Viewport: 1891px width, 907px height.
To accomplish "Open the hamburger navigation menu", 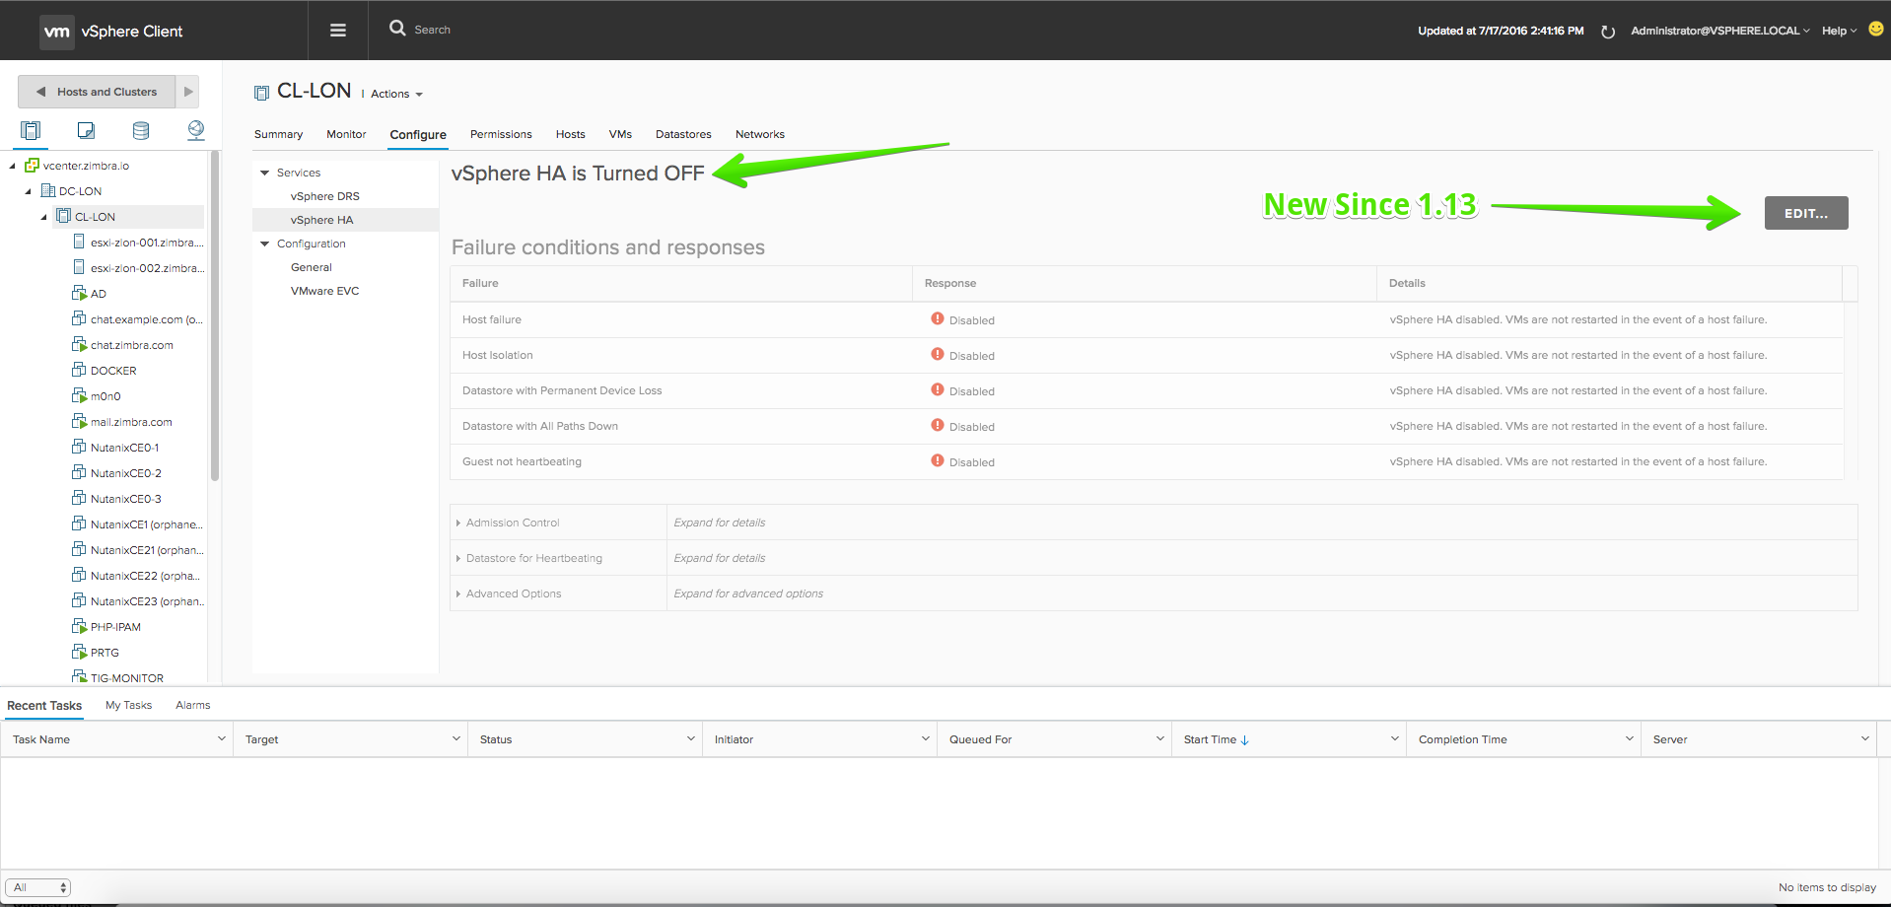I will 338,31.
